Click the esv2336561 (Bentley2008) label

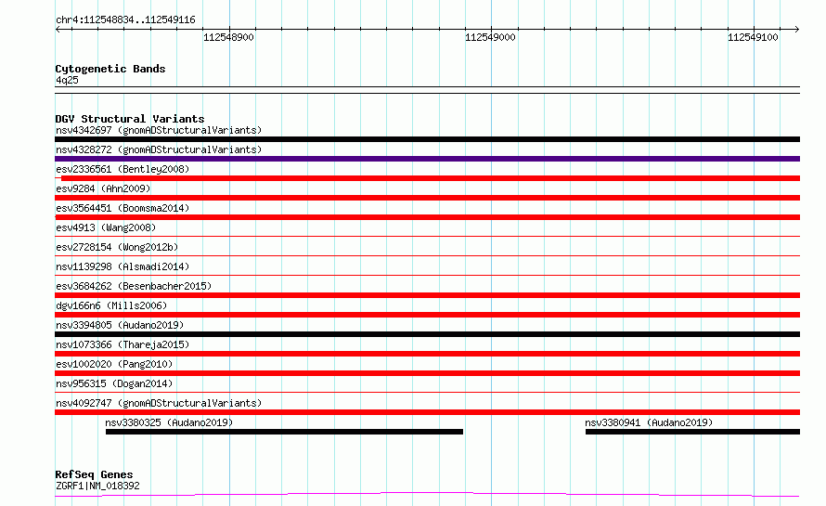(x=123, y=169)
